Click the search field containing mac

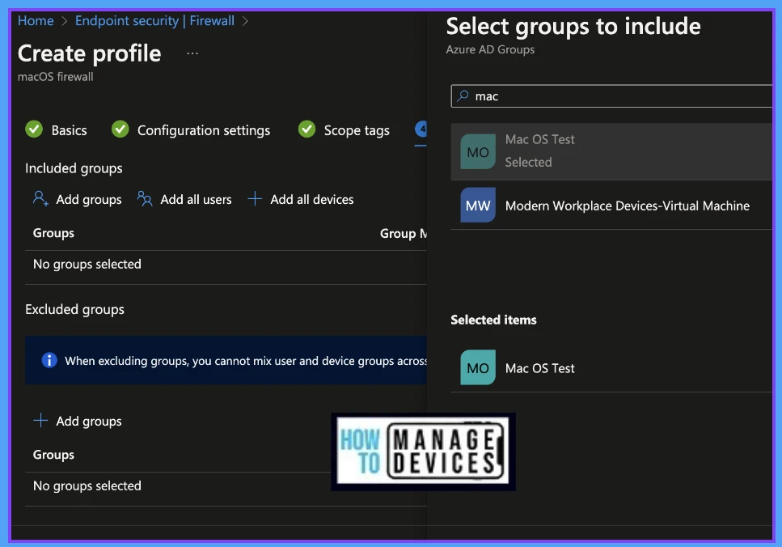(x=611, y=95)
